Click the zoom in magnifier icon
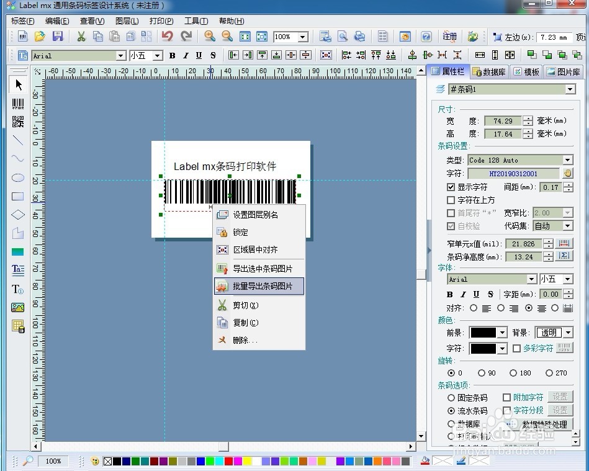 (x=210, y=37)
